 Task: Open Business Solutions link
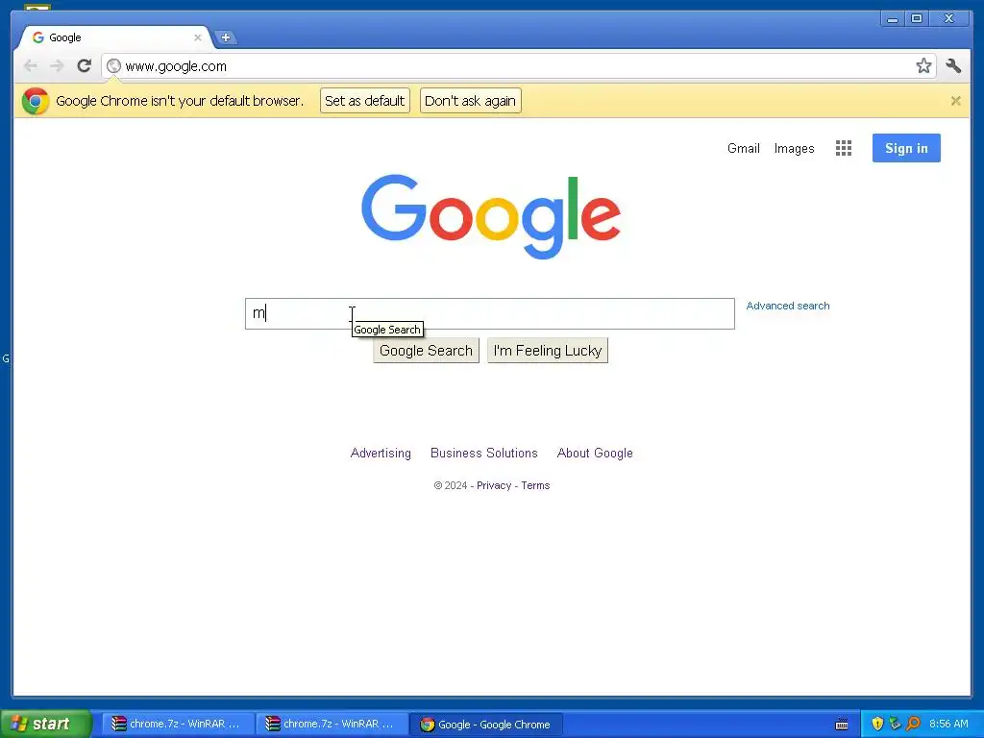pos(484,454)
